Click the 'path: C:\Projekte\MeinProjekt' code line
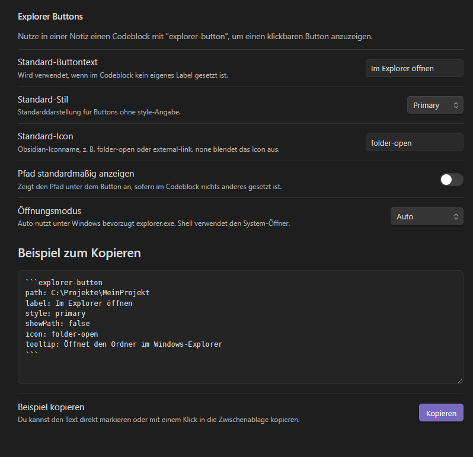473x457 pixels. click(x=88, y=293)
